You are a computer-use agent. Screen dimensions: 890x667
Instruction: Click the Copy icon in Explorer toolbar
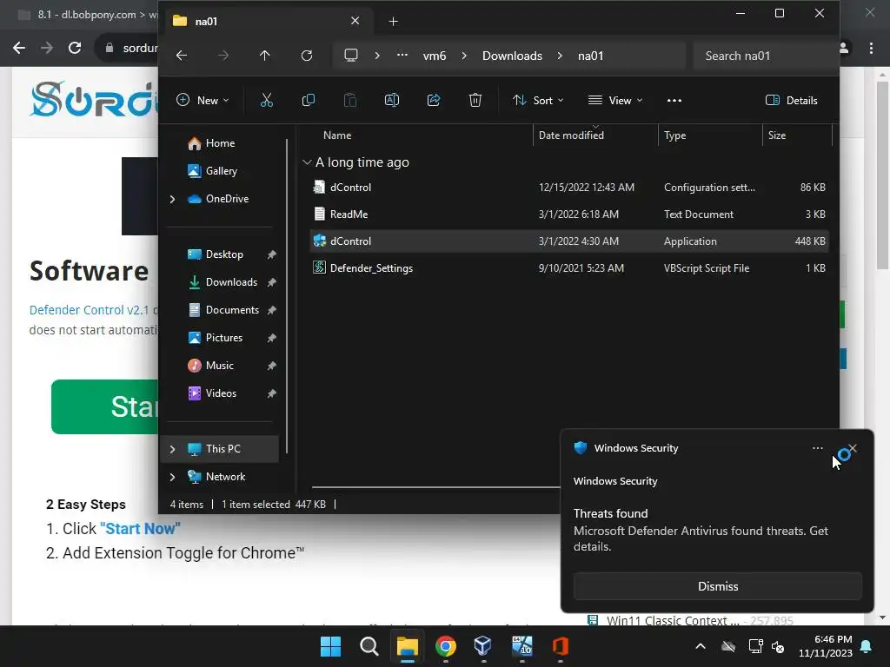(309, 101)
